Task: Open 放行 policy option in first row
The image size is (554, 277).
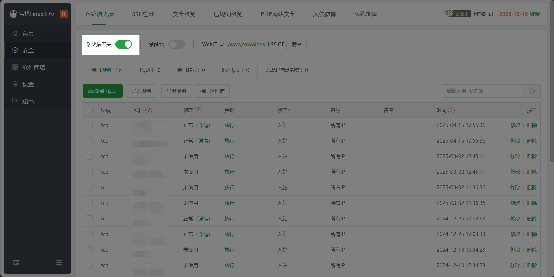Action: pyautogui.click(x=229, y=125)
